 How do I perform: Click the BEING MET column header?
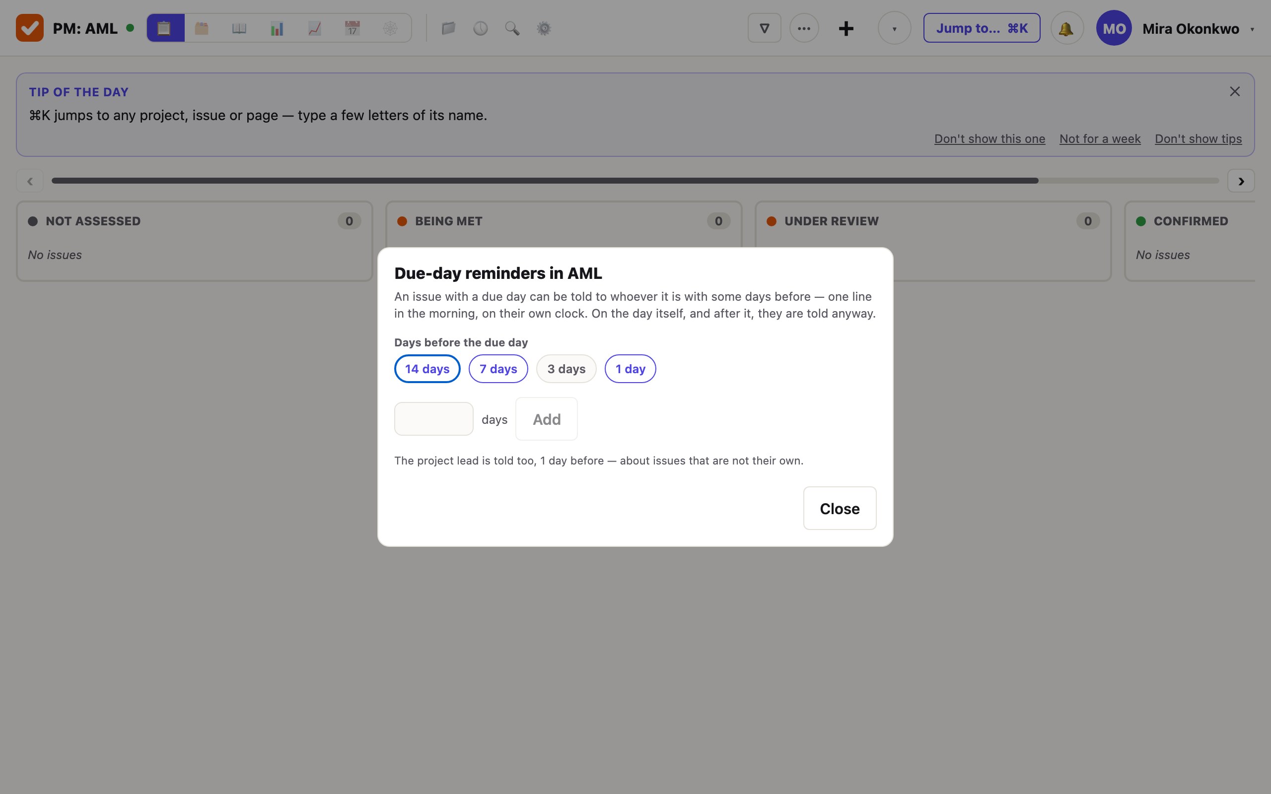[448, 221]
